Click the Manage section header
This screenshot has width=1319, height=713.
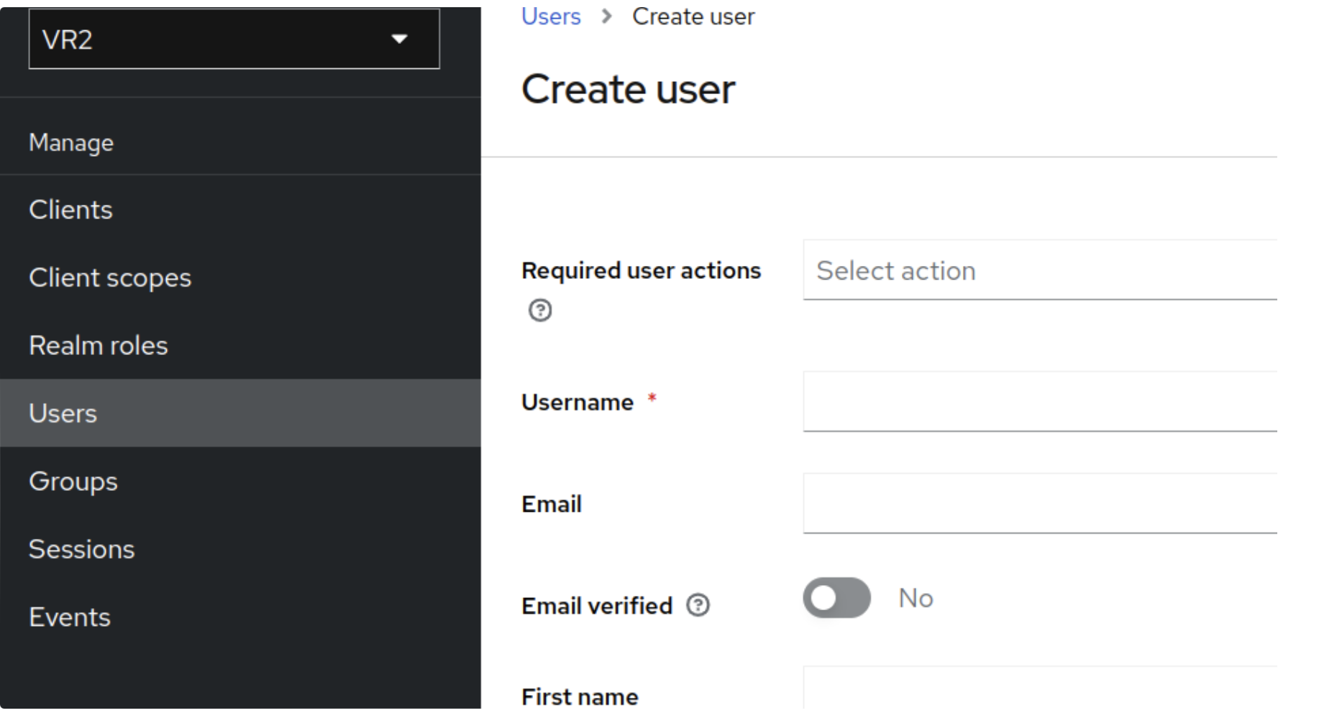pyautogui.click(x=70, y=142)
